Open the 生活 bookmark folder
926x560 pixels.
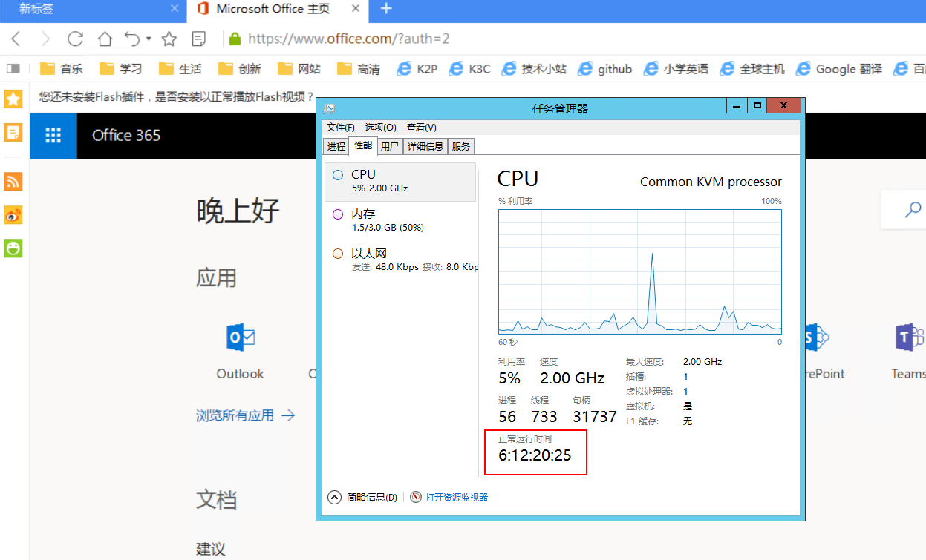pos(180,69)
